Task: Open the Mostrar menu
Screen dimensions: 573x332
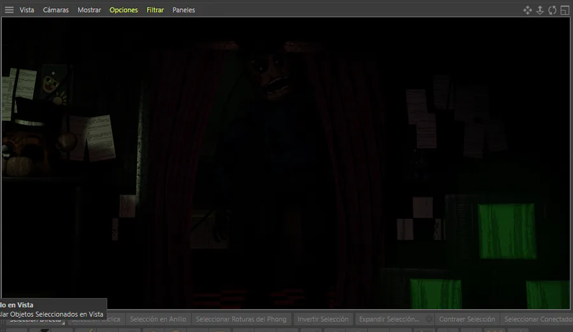Action: tap(89, 10)
